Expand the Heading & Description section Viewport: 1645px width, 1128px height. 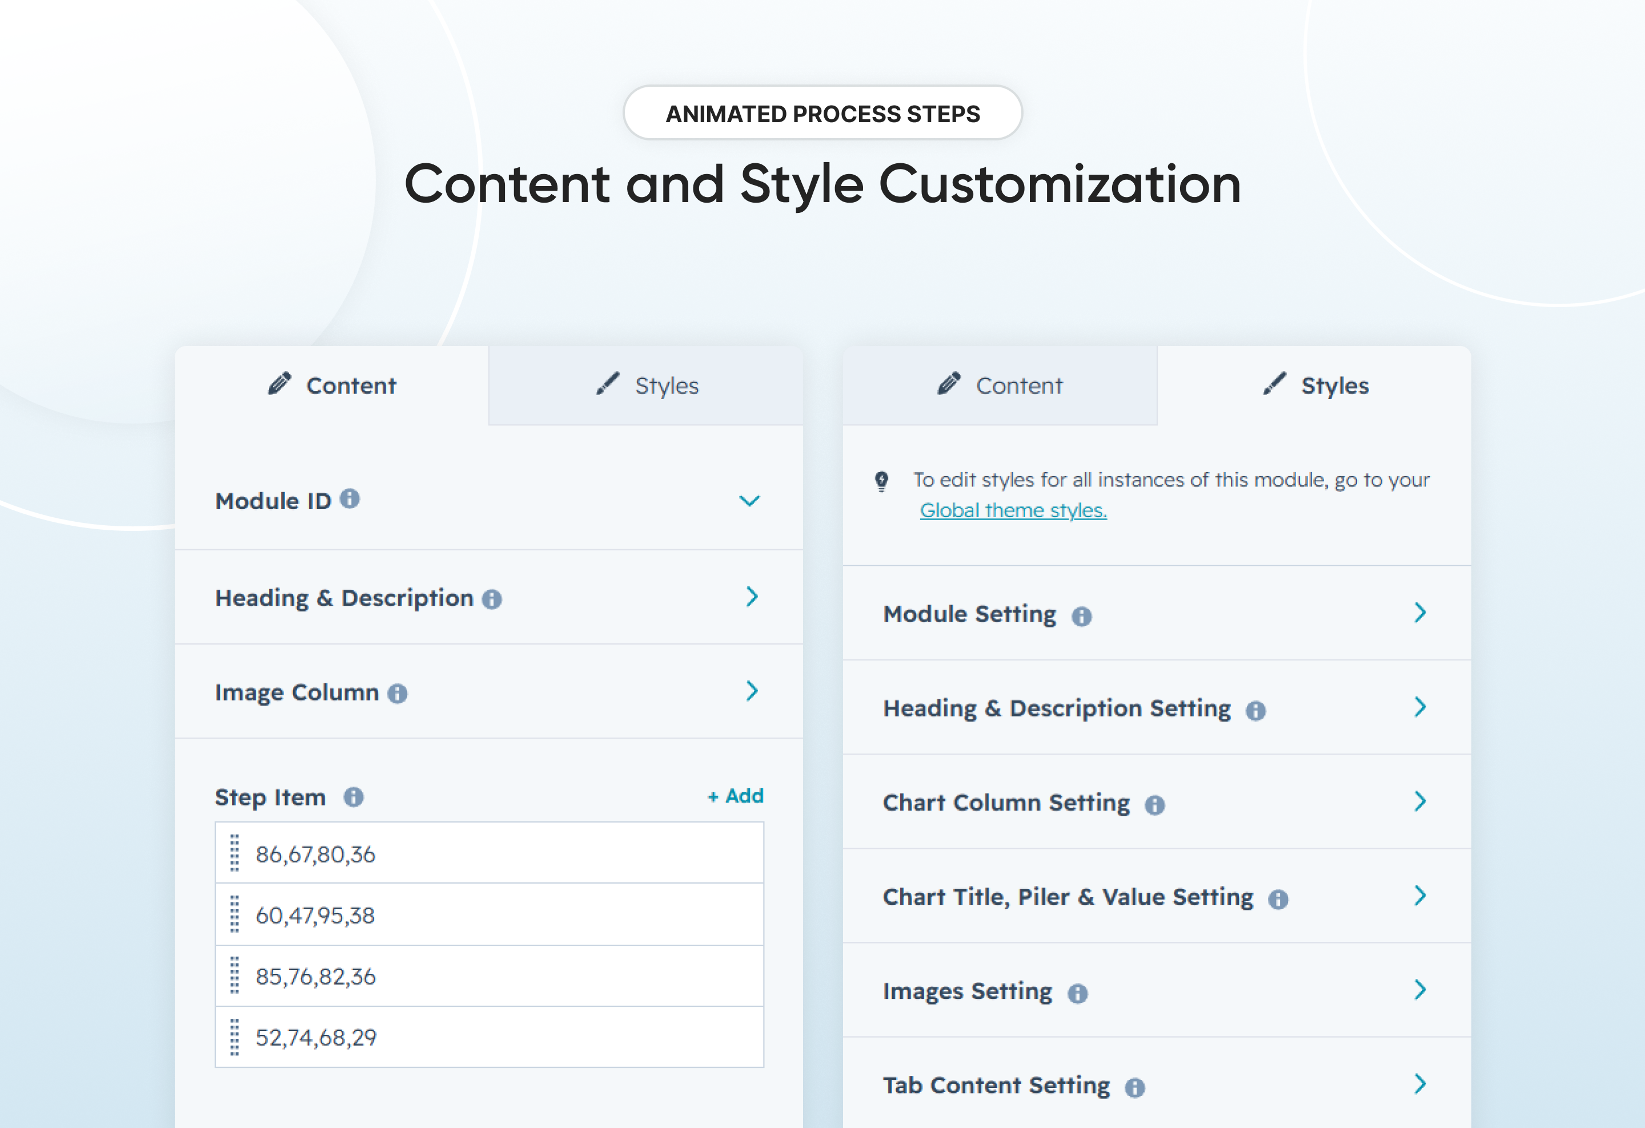(752, 597)
